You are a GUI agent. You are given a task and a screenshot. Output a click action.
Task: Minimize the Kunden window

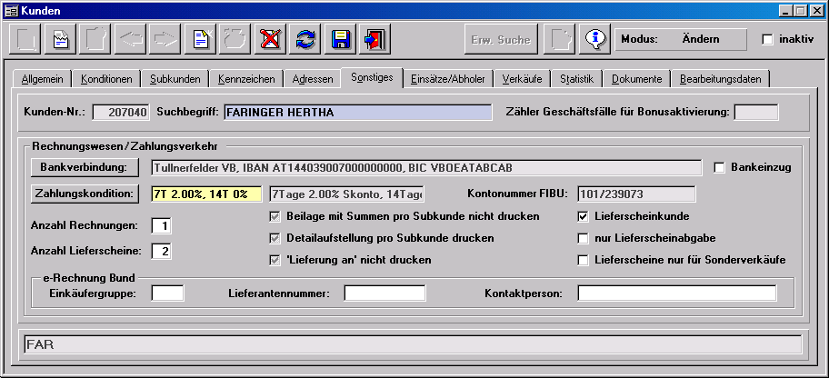(x=786, y=10)
